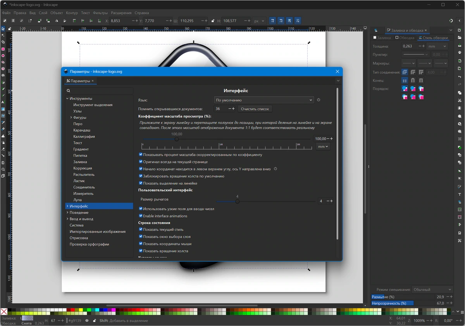Pick the Rectangle tool in toolbox
The image size is (465, 326).
[x=3, y=49]
